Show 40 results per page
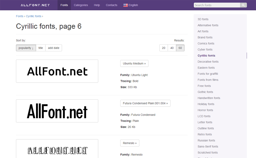The image size is (256, 158). click(172, 48)
